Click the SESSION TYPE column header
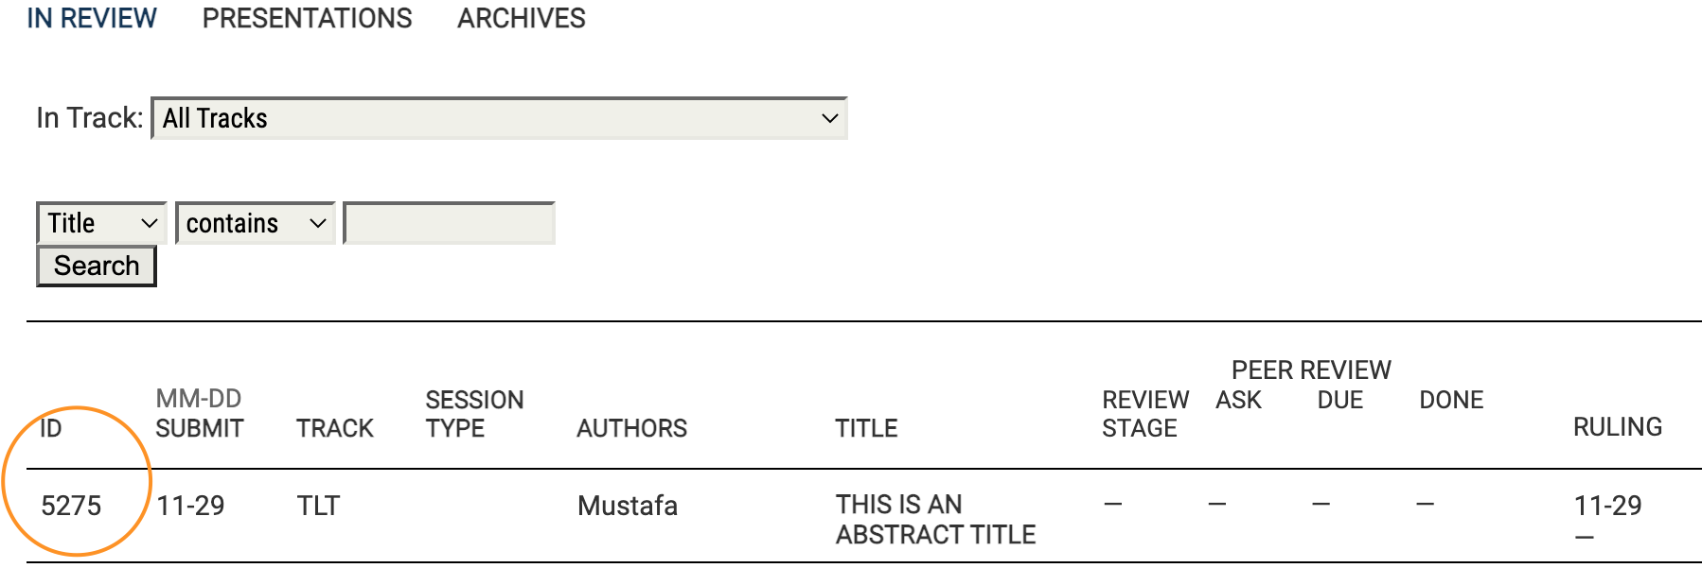Viewport: 1702px width, 568px height. click(x=473, y=414)
